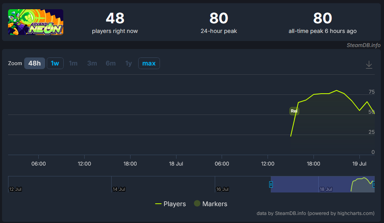Click the peak point of the players line
This screenshot has width=384, height=223.
336,90
